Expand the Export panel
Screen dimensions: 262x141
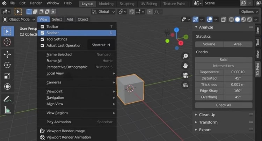(x=205, y=130)
